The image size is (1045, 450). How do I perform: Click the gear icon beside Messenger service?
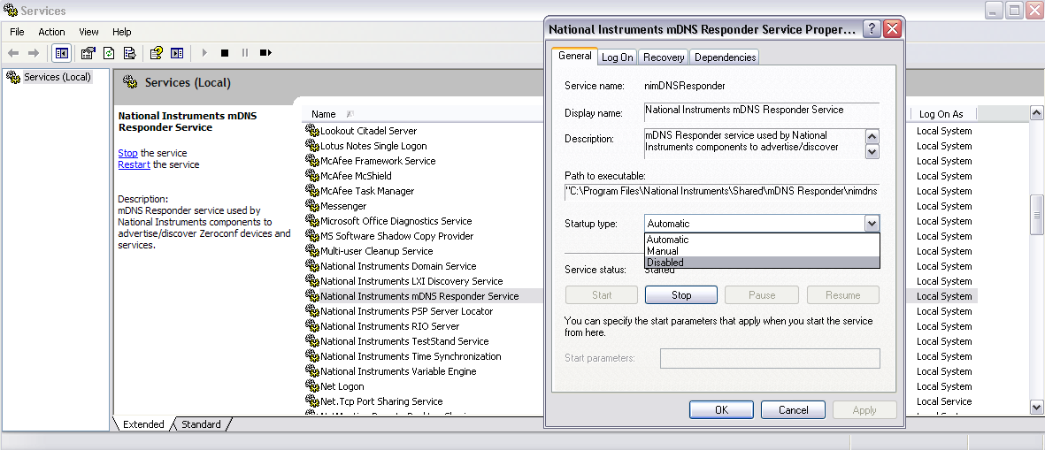pyautogui.click(x=311, y=206)
